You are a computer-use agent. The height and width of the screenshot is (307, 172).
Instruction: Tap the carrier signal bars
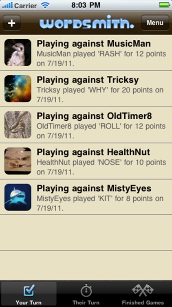point(7,5)
